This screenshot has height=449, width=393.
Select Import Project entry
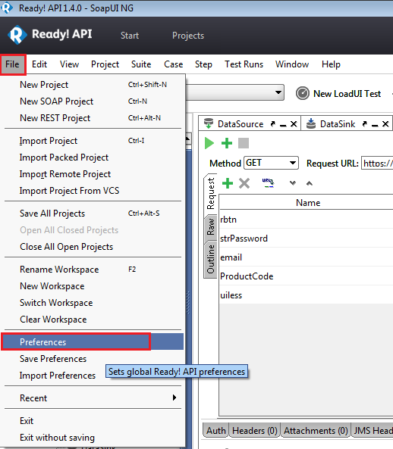coord(93,141)
